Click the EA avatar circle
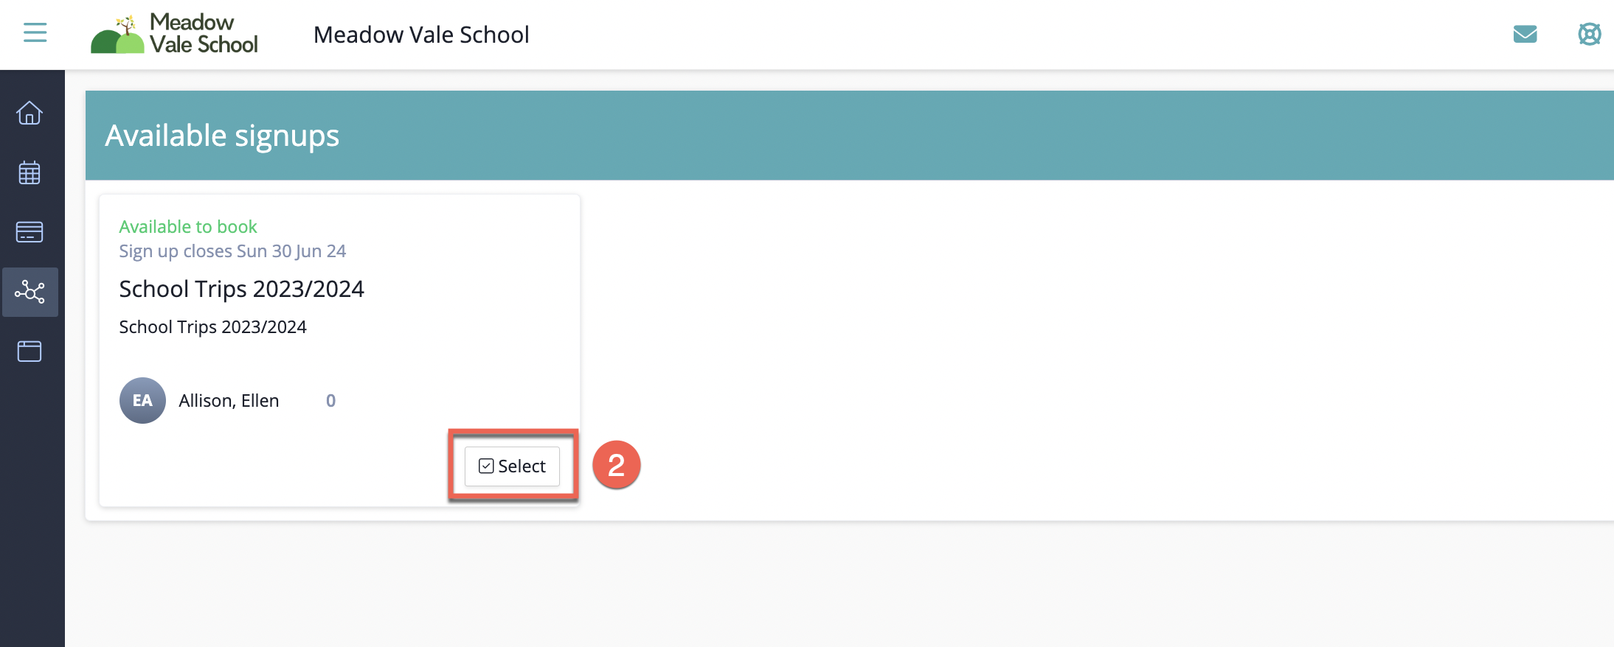1614x647 pixels. click(142, 400)
